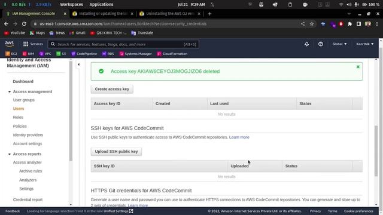The height and width of the screenshot is (215, 383).
Task: Go to Policies in sidebar
Action: (x=20, y=126)
